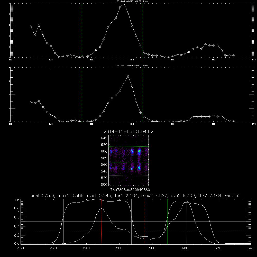Click the green vertical line near 567
This screenshot has width=257, height=257.
[x=131, y=221]
